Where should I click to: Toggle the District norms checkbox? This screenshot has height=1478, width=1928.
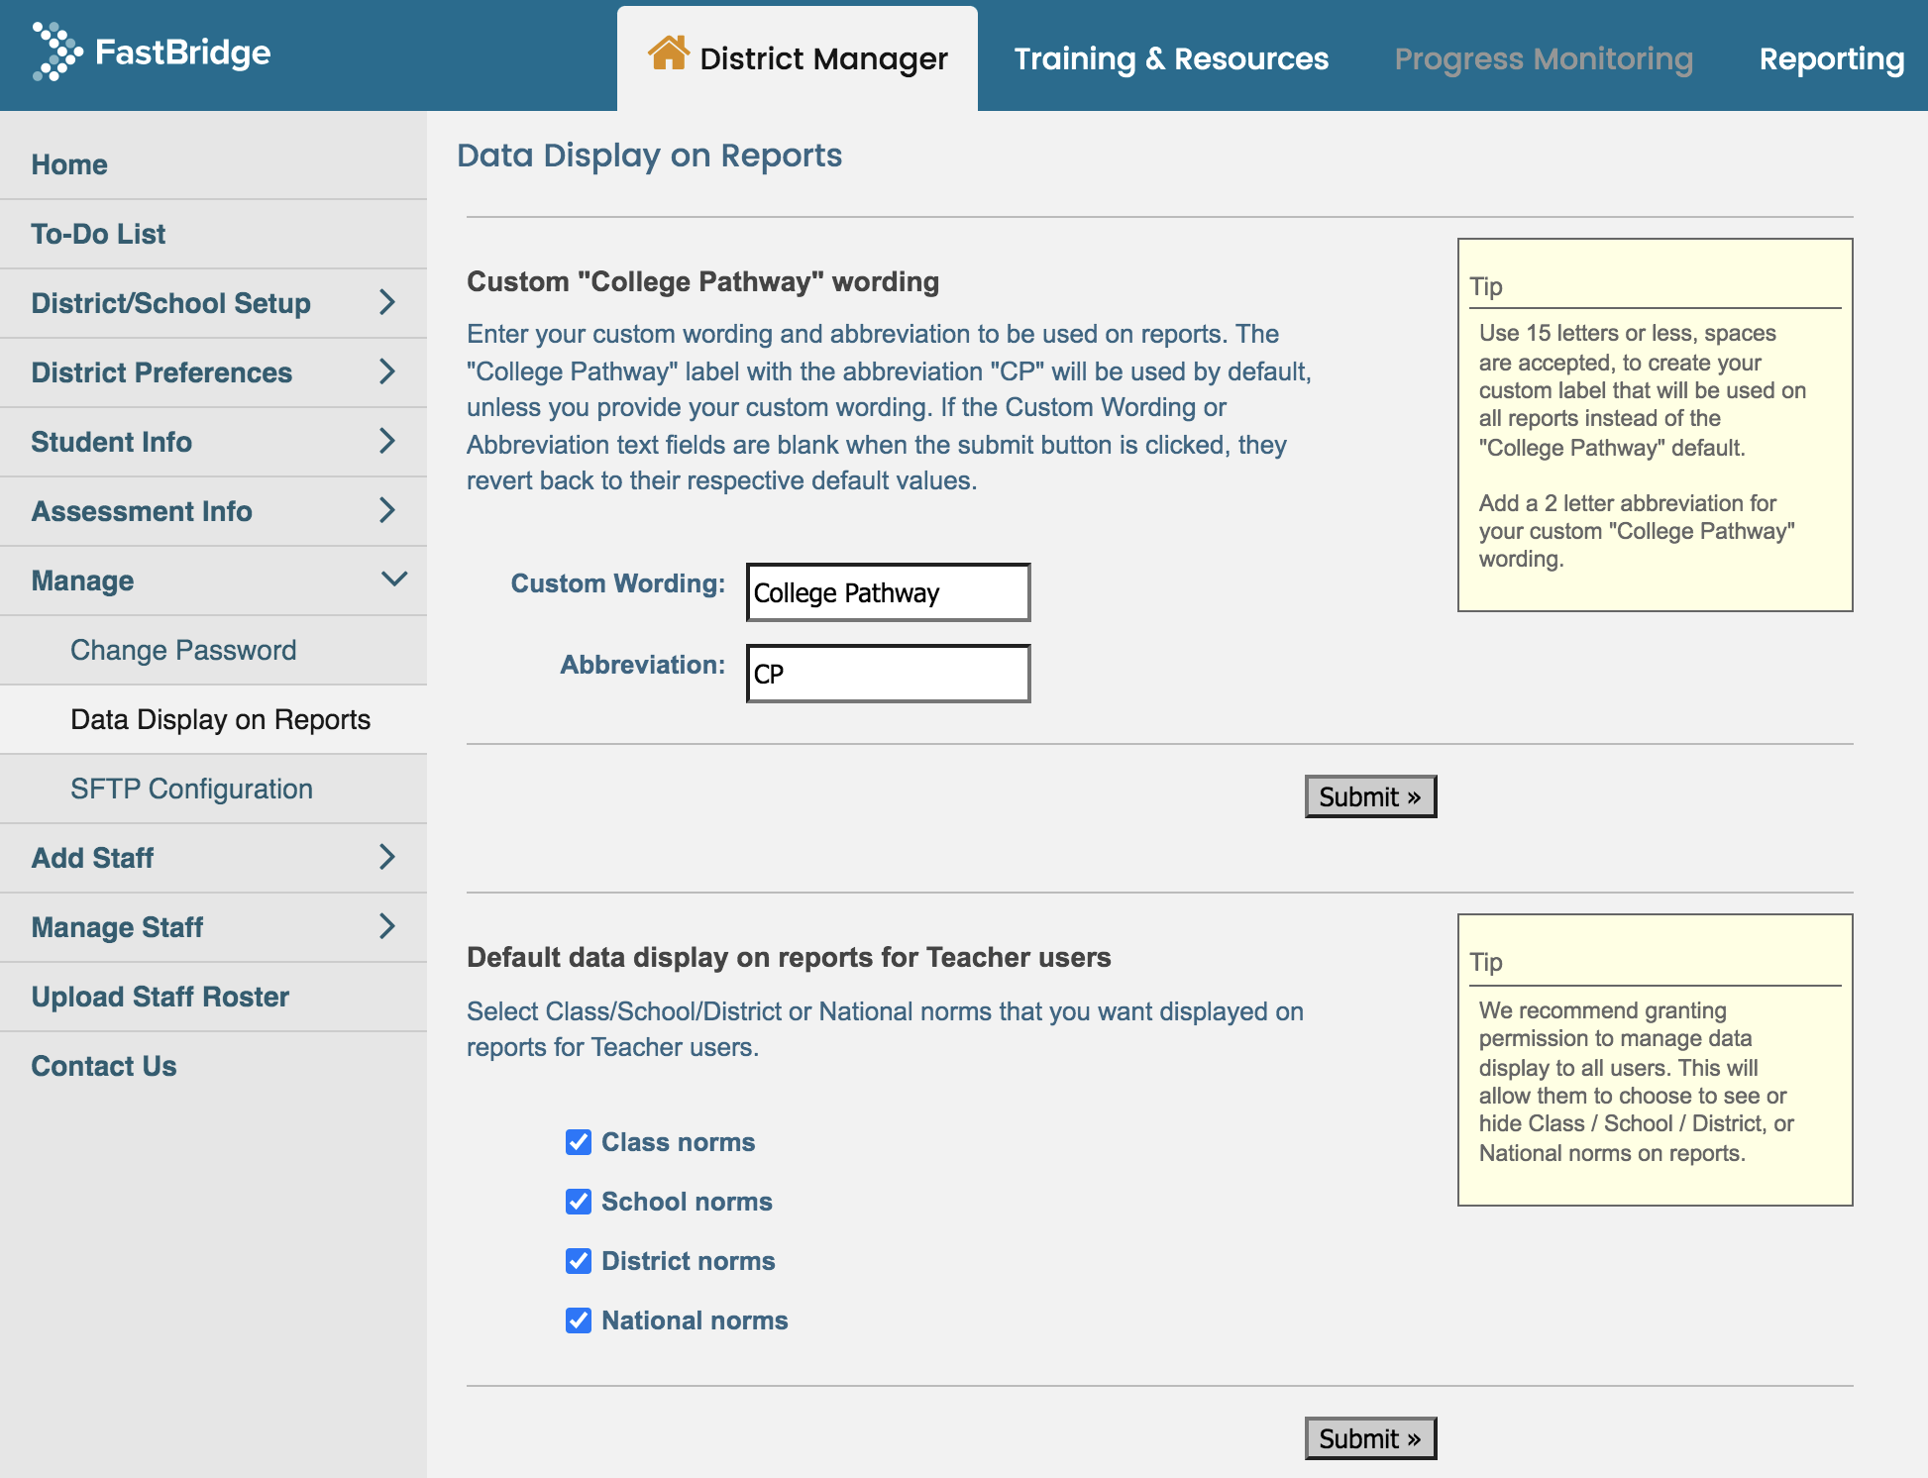coord(579,1261)
